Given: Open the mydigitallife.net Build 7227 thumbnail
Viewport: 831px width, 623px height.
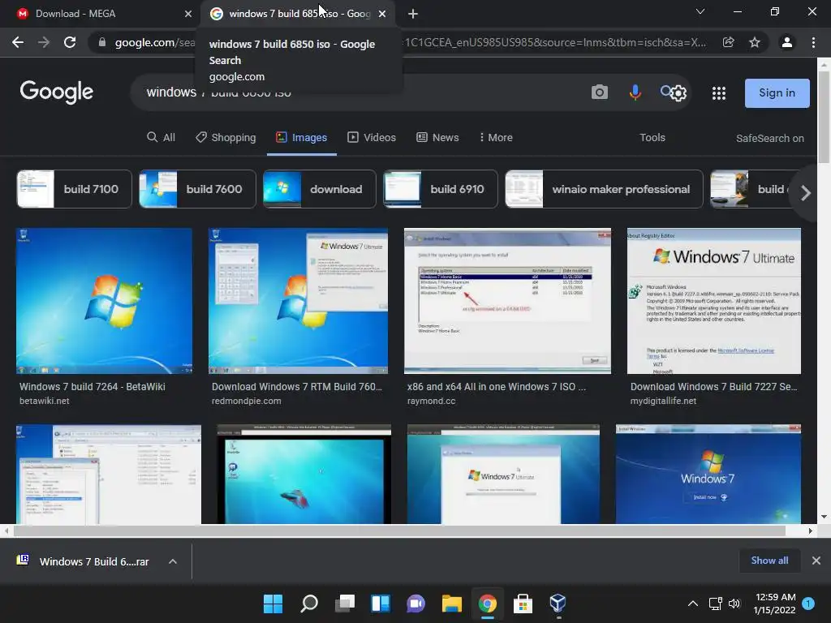Looking at the screenshot, I should pyautogui.click(x=714, y=301).
